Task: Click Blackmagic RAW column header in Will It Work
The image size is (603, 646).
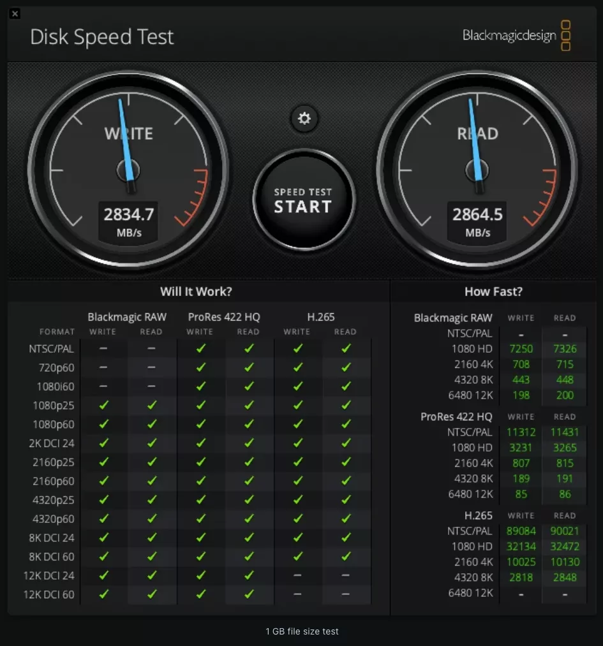Action: pyautogui.click(x=127, y=317)
